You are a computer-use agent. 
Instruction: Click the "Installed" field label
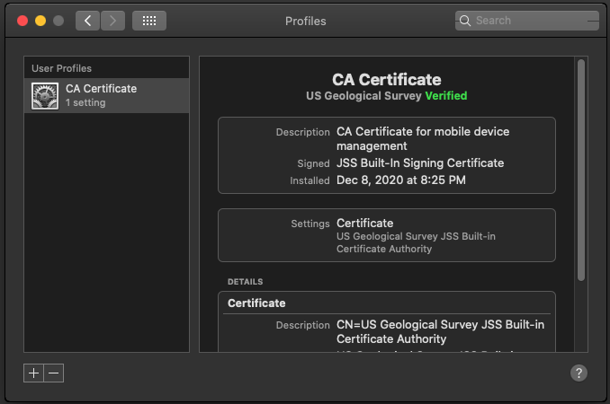[x=309, y=180]
